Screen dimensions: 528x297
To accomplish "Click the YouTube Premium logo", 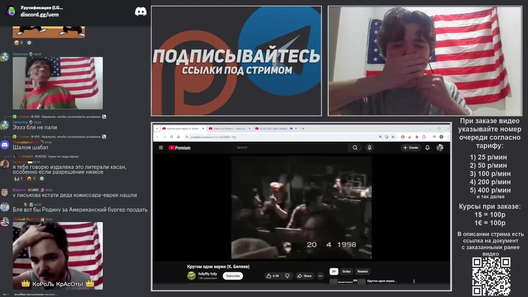I will [x=179, y=148].
